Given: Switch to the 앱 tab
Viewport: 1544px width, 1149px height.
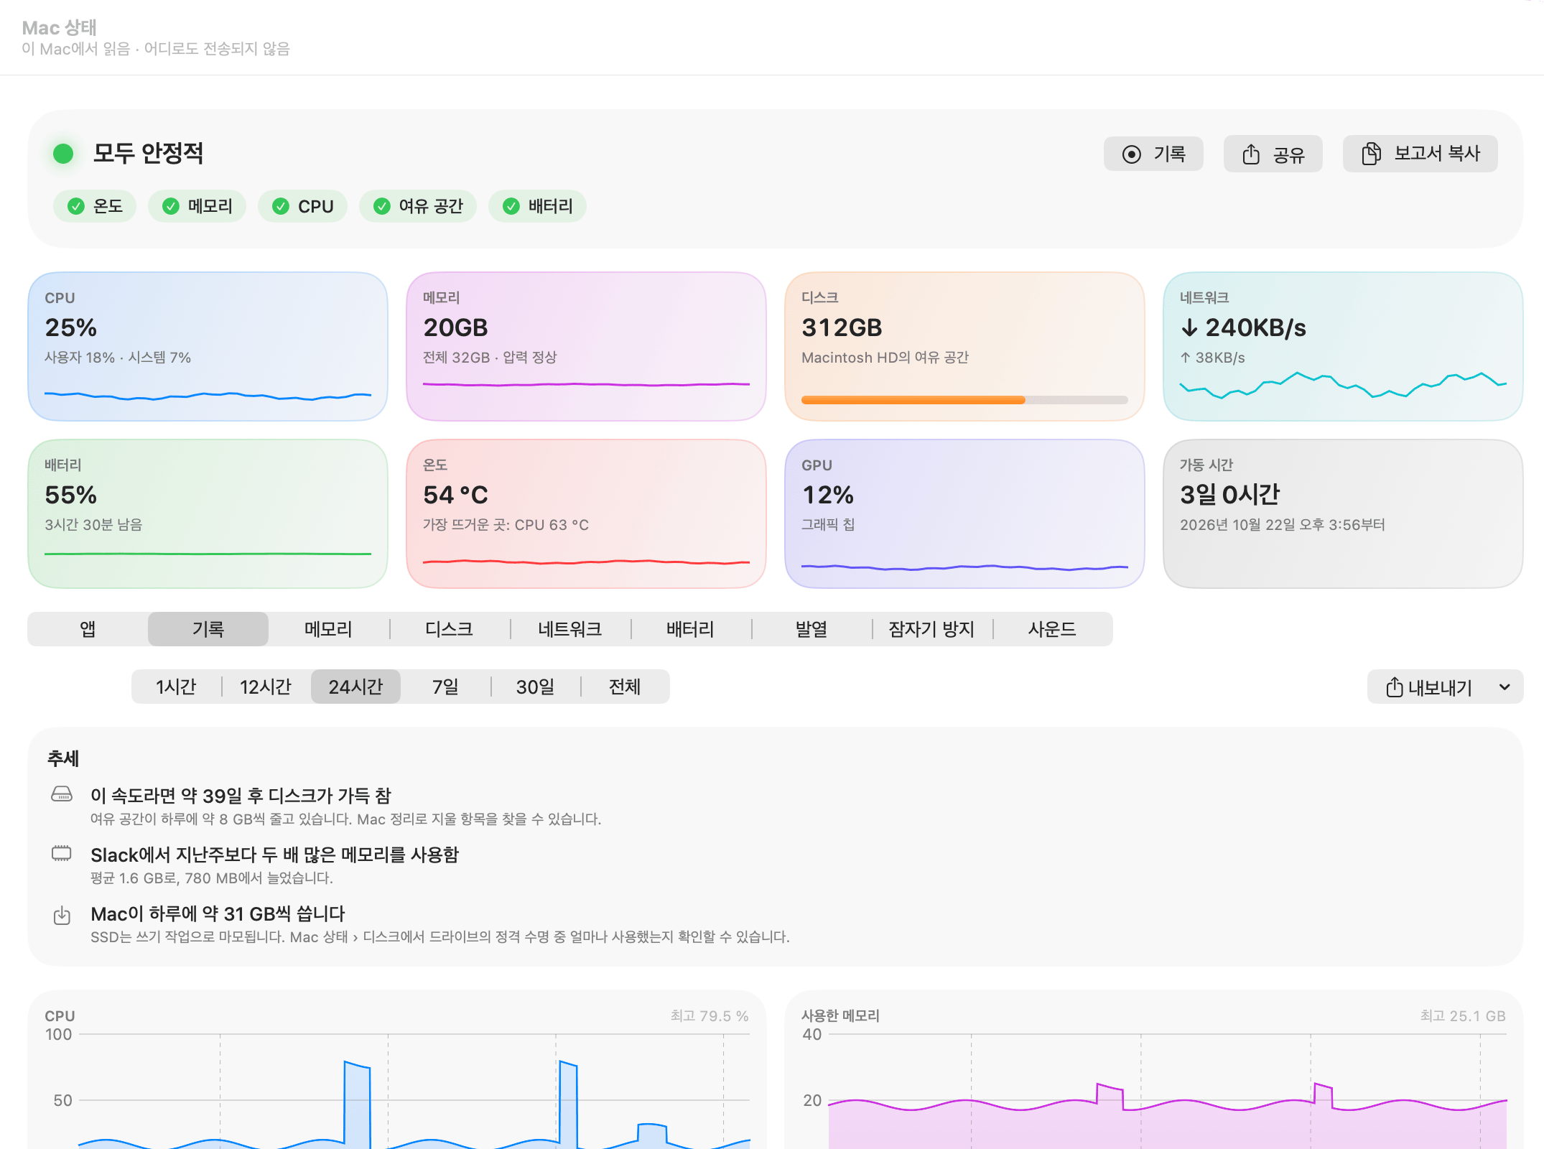Looking at the screenshot, I should (x=88, y=629).
